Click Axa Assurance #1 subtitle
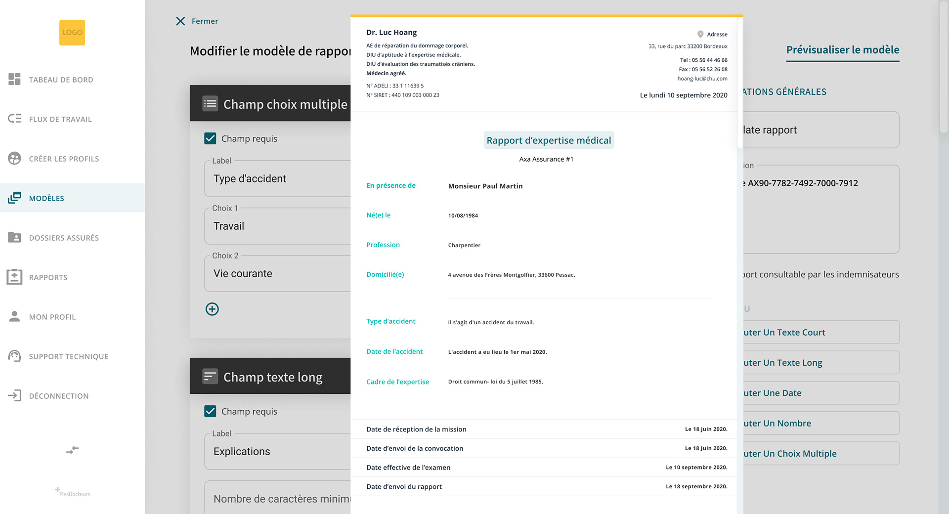This screenshot has width=949, height=514. (546, 159)
